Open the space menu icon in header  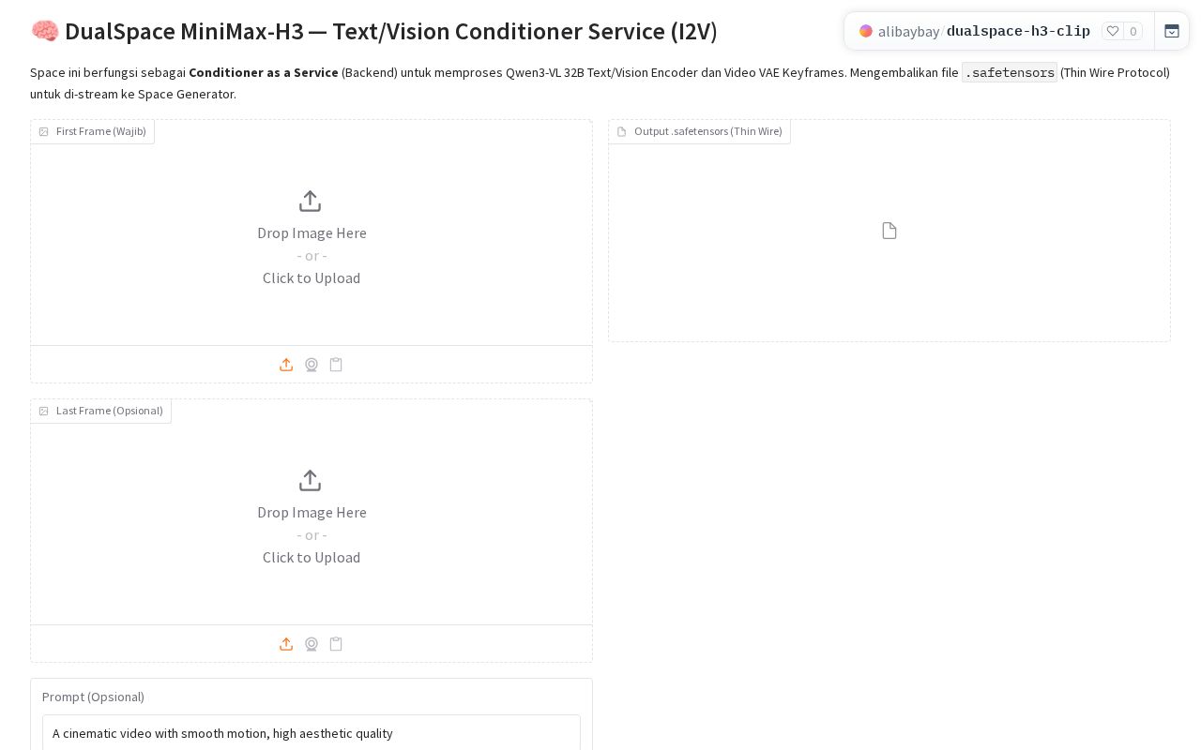point(1172,31)
